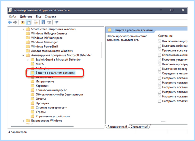Image resolution: width=195 pixels, height=141 pixels.
Task: Select Защита в реальном времени folder
Action: tap(55, 73)
